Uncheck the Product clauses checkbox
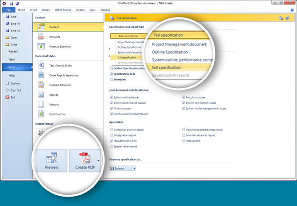The width and height of the screenshot is (297, 206). (x=112, y=108)
